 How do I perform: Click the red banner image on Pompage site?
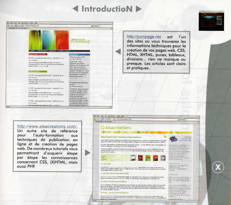pos(62,40)
